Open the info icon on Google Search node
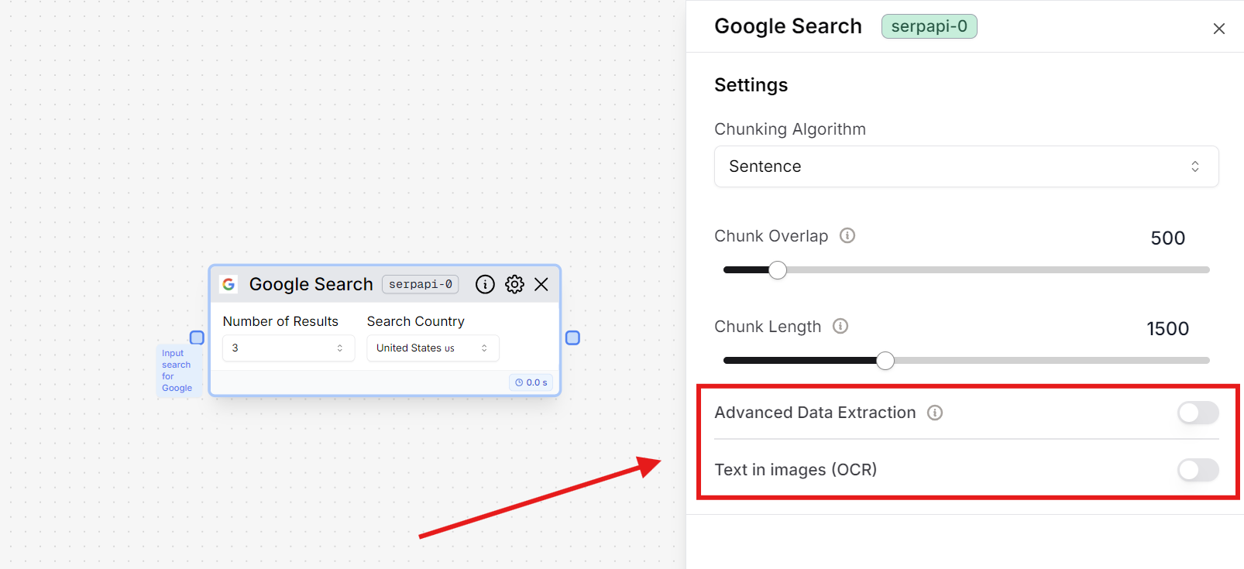The width and height of the screenshot is (1244, 569). pos(485,284)
